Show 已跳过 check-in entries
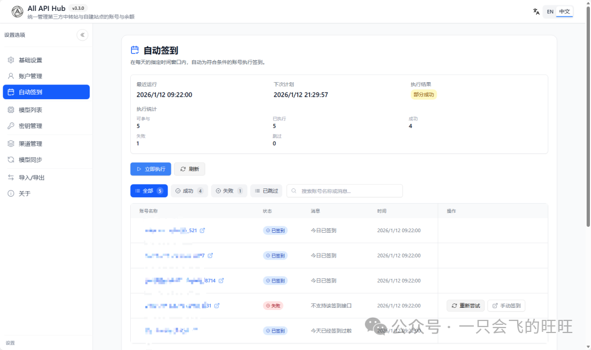Image resolution: width=591 pixels, height=350 pixels. tap(266, 191)
